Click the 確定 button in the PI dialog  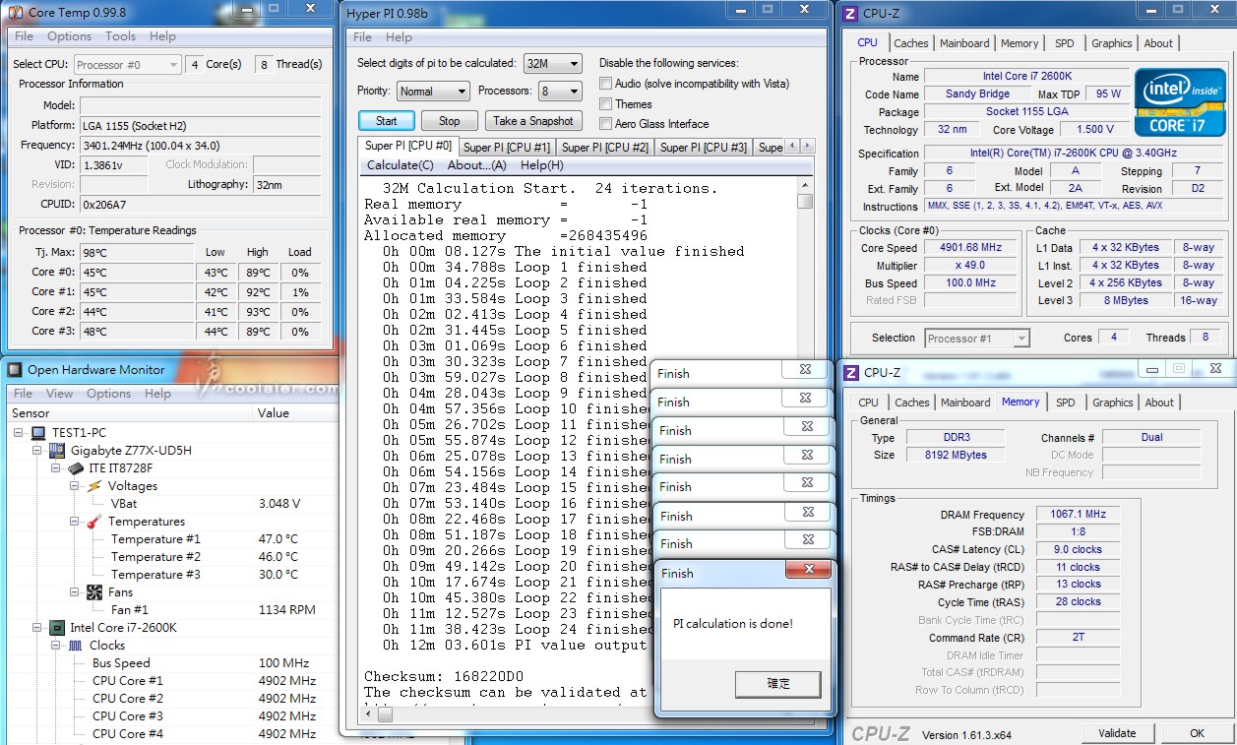point(777,684)
